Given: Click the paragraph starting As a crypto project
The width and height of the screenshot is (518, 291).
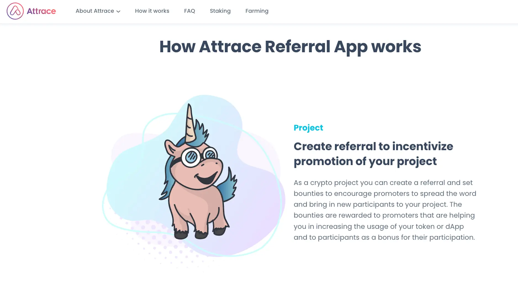Looking at the screenshot, I should [385, 210].
